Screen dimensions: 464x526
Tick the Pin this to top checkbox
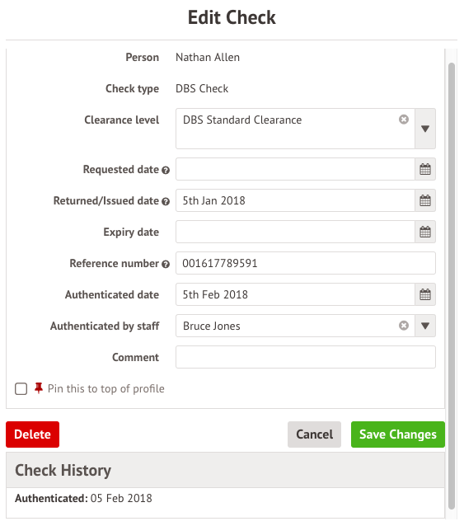coord(21,389)
